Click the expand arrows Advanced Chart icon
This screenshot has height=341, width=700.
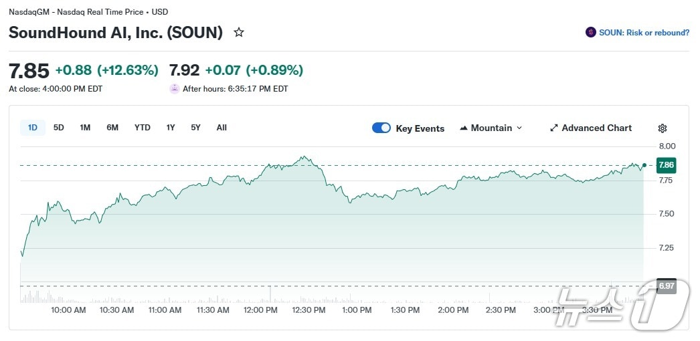(554, 128)
